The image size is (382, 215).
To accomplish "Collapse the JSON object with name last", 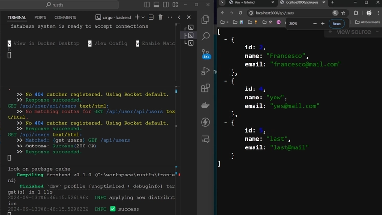I will pos(226,123).
